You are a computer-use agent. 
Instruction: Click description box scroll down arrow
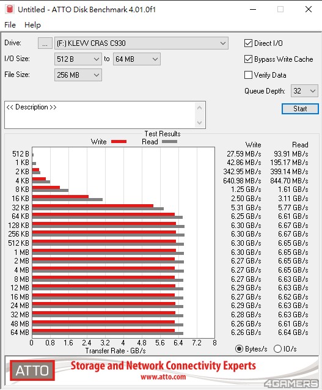(x=199, y=122)
